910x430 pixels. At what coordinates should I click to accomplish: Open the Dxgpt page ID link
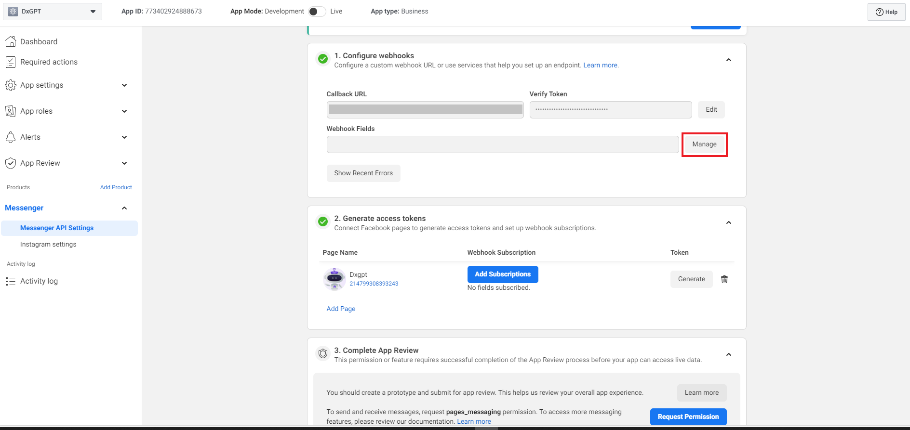point(374,284)
